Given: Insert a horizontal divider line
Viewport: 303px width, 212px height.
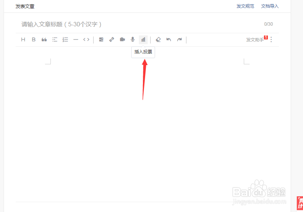Looking at the screenshot, I should click(x=76, y=39).
